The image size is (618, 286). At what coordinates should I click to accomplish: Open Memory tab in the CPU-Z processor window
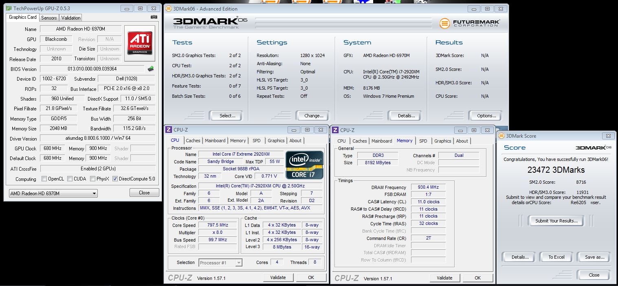tap(238, 141)
